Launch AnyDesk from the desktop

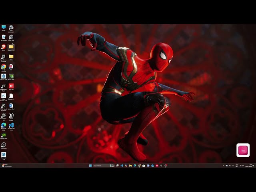coord(11,87)
